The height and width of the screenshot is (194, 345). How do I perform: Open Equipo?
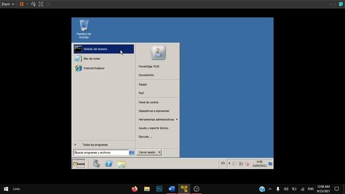142,85
